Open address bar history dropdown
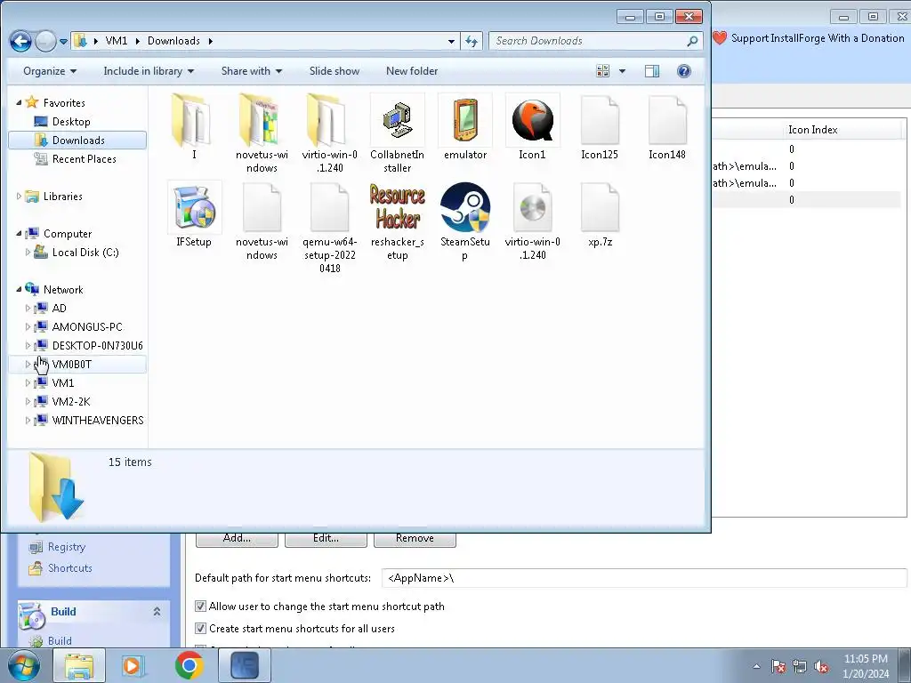This screenshot has height=683, width=911. (451, 41)
